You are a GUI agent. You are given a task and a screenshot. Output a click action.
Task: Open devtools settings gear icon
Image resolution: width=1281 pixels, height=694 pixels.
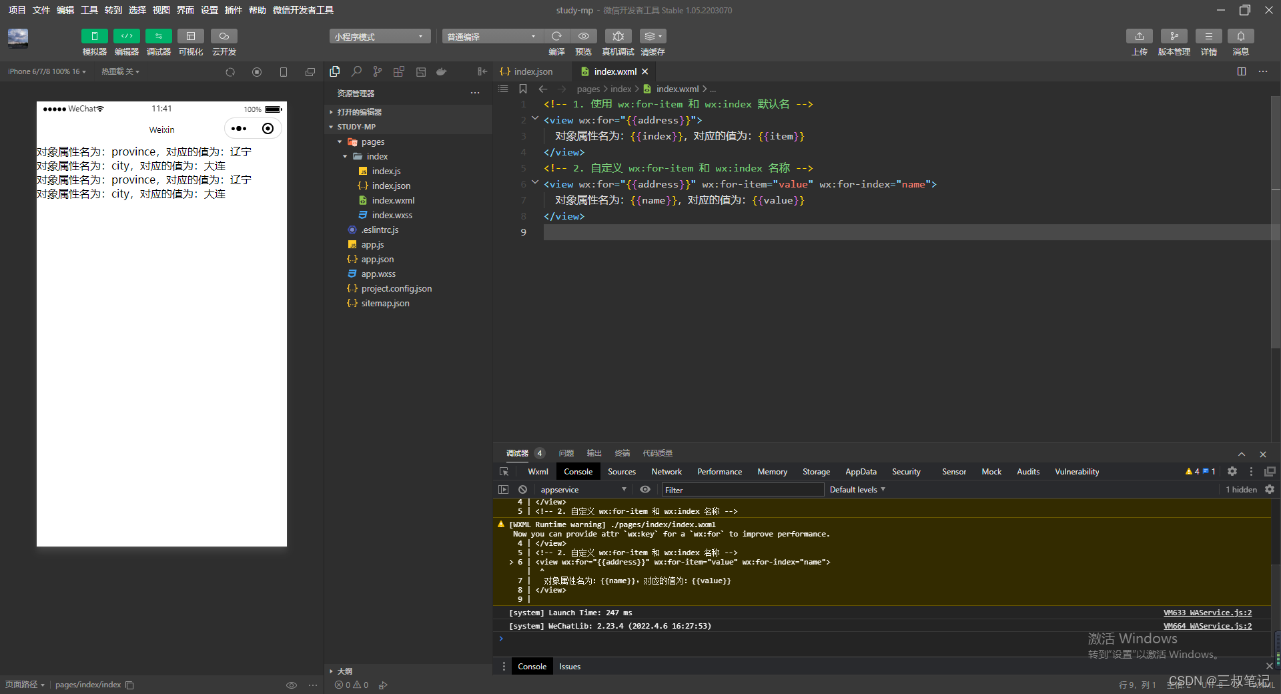point(1232,472)
